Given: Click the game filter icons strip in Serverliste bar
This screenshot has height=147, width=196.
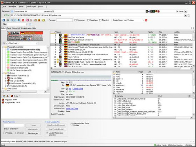Looking at the screenshot, I should (152, 11).
